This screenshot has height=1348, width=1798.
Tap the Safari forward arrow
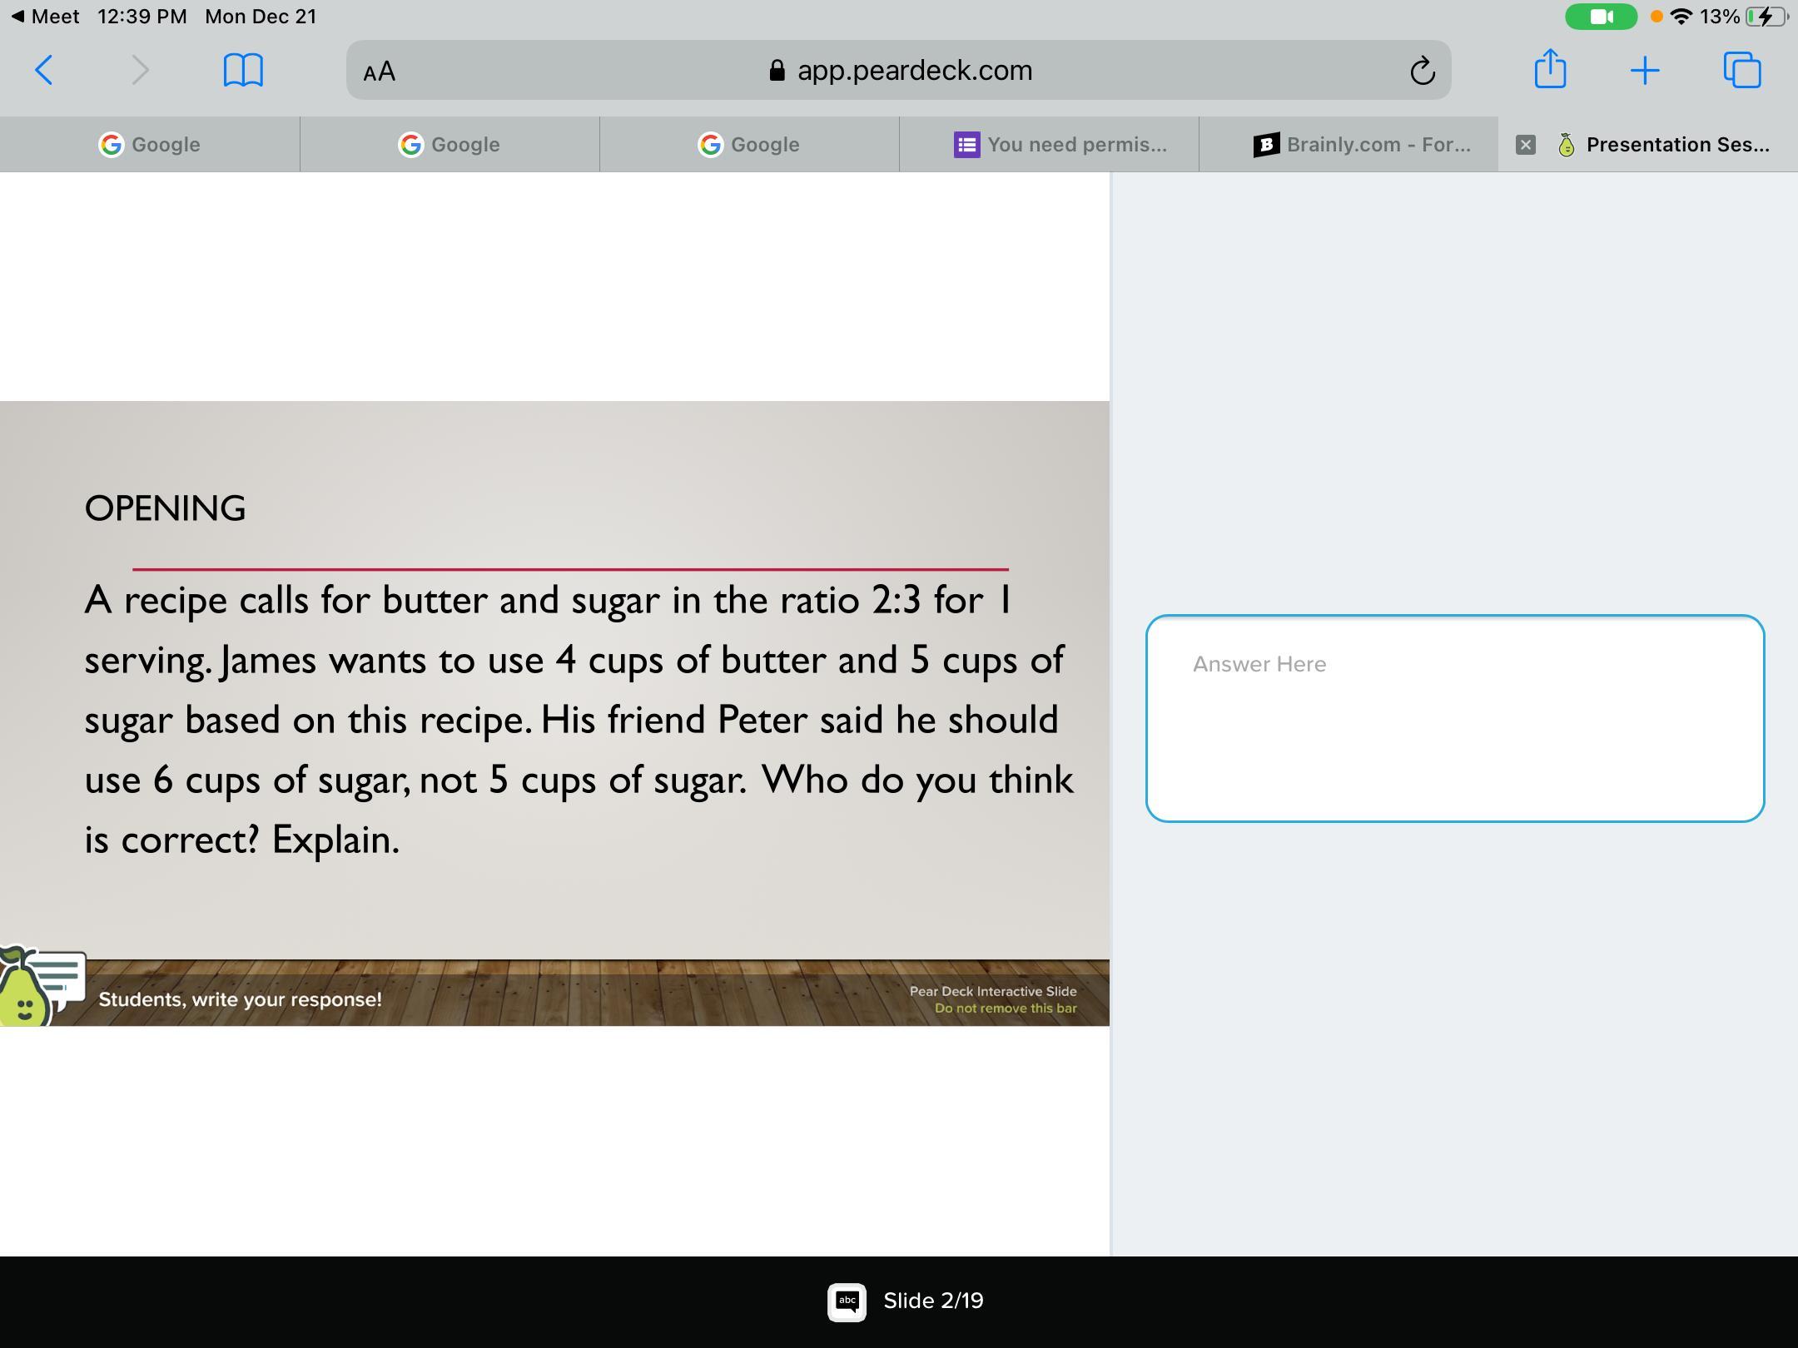coord(140,71)
